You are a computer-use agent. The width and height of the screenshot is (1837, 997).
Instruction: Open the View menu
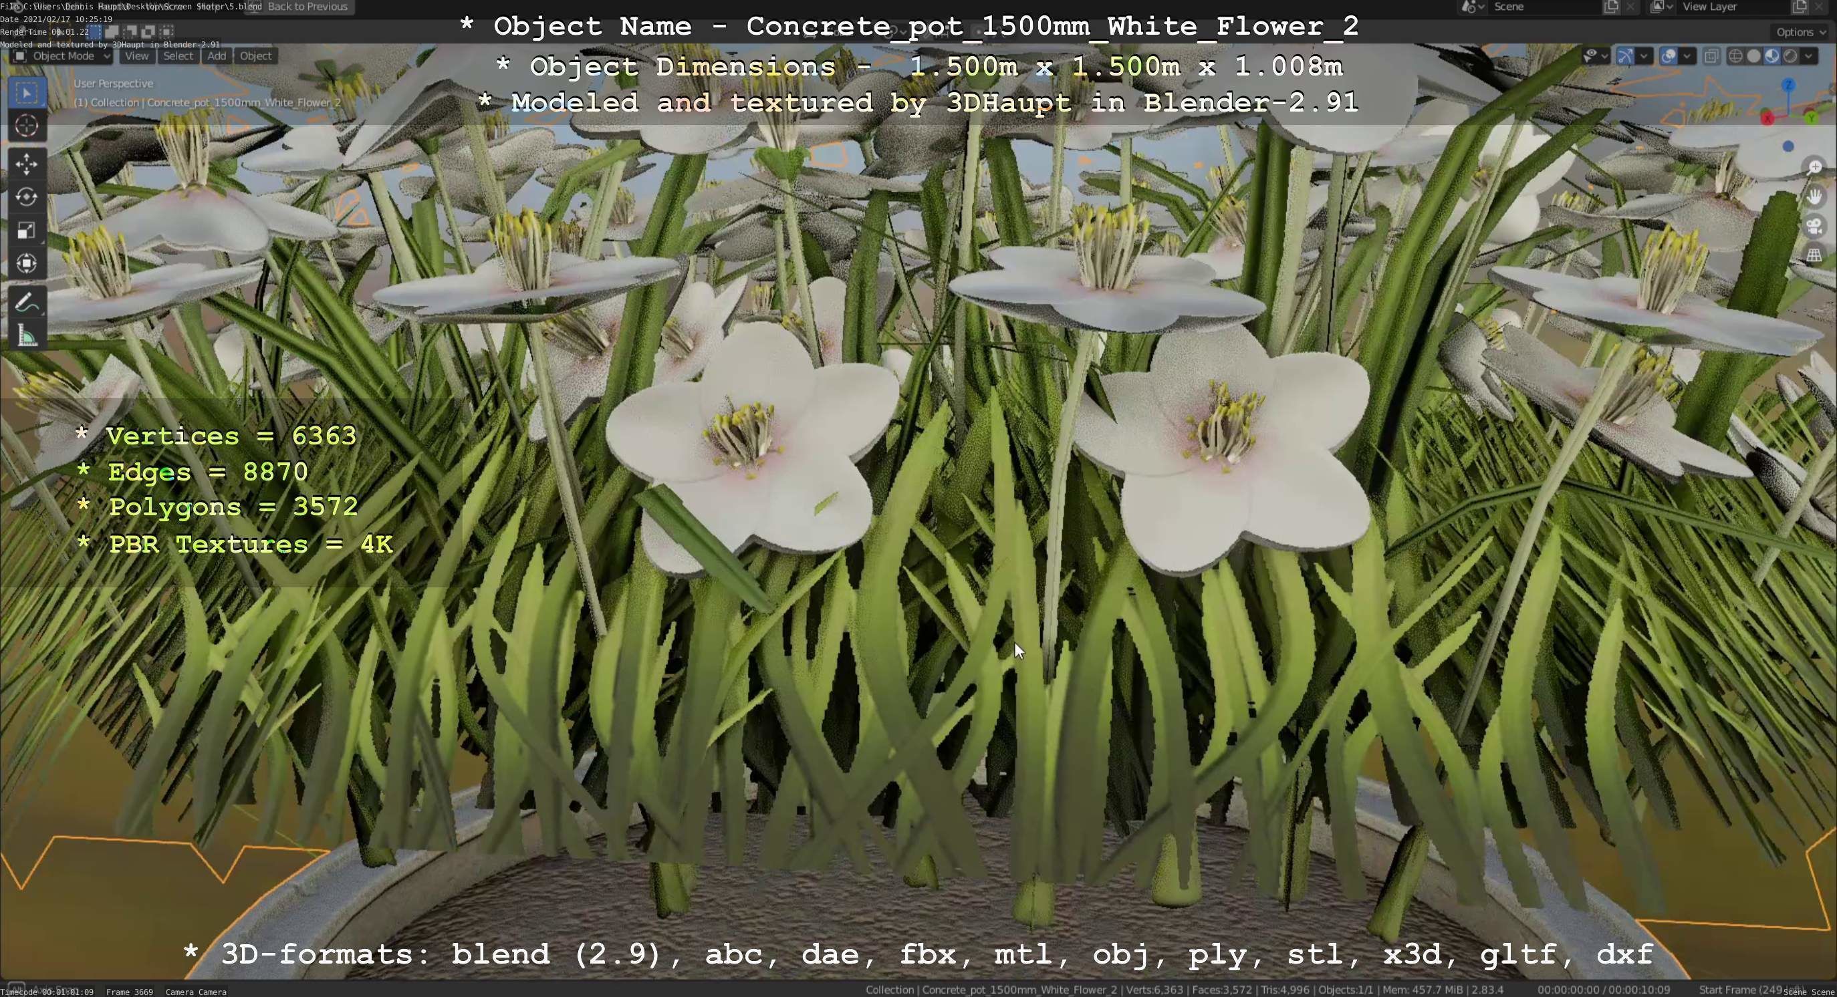pyautogui.click(x=136, y=56)
